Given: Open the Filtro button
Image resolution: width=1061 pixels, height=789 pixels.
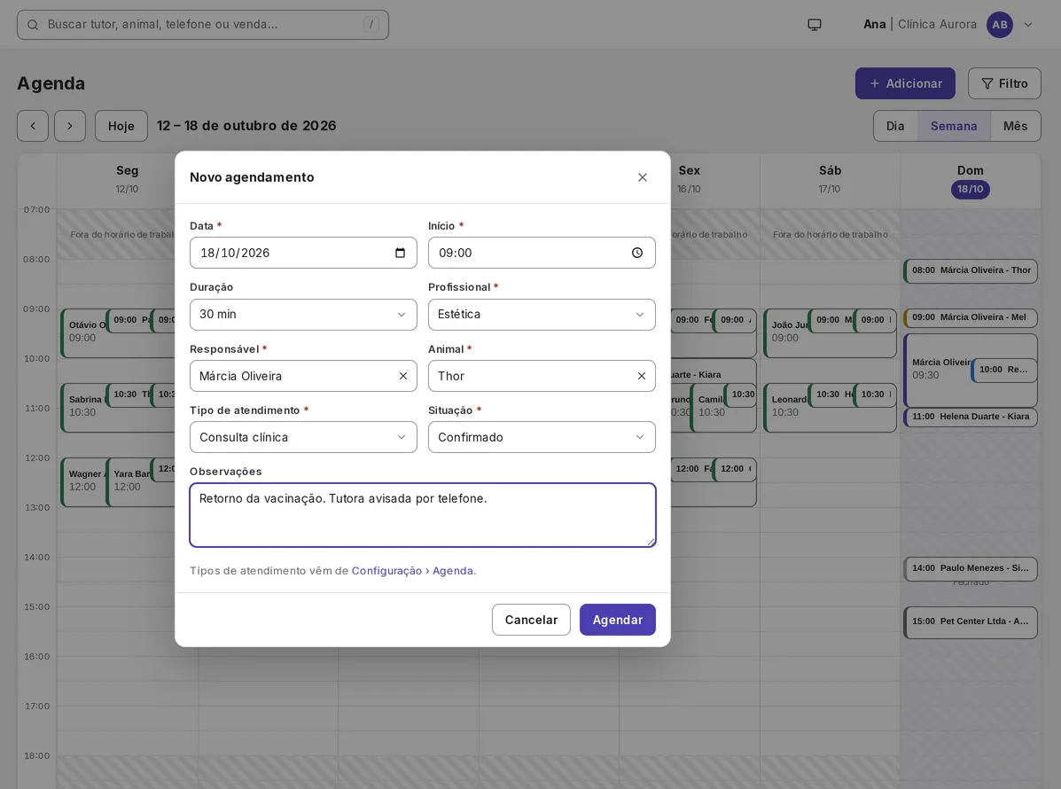Looking at the screenshot, I should pos(1004,83).
